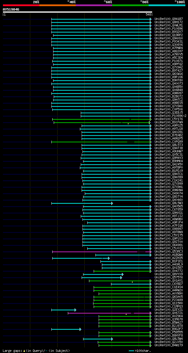The height and width of the screenshot is (353, 188).
Task: Click the cyan bar for UniRef100_B9G2F7
Action: pyautogui.click(x=66, y=329)
